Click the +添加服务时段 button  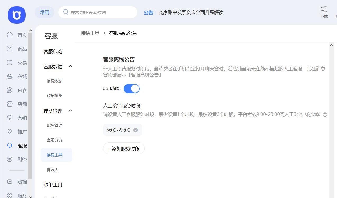tap(124, 148)
